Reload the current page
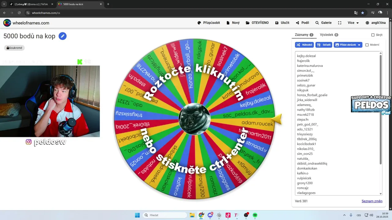This screenshot has height=220, width=392. point(19,13)
